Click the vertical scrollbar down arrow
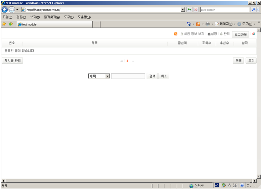This screenshot has height=190, width=262. click(x=259, y=177)
